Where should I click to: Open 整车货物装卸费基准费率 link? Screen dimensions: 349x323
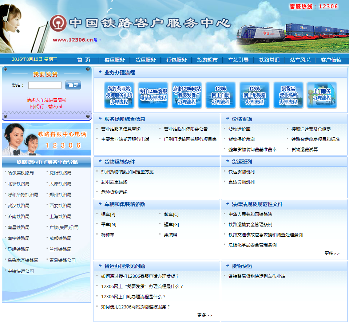point(253,150)
